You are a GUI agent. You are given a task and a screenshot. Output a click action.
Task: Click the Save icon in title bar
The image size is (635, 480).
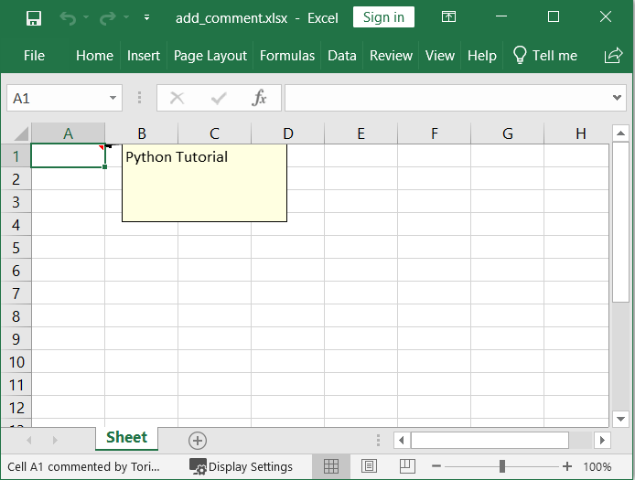[34, 18]
